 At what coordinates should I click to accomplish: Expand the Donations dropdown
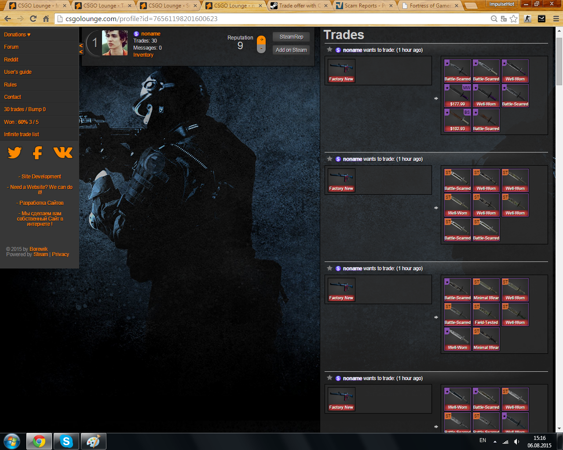point(17,35)
